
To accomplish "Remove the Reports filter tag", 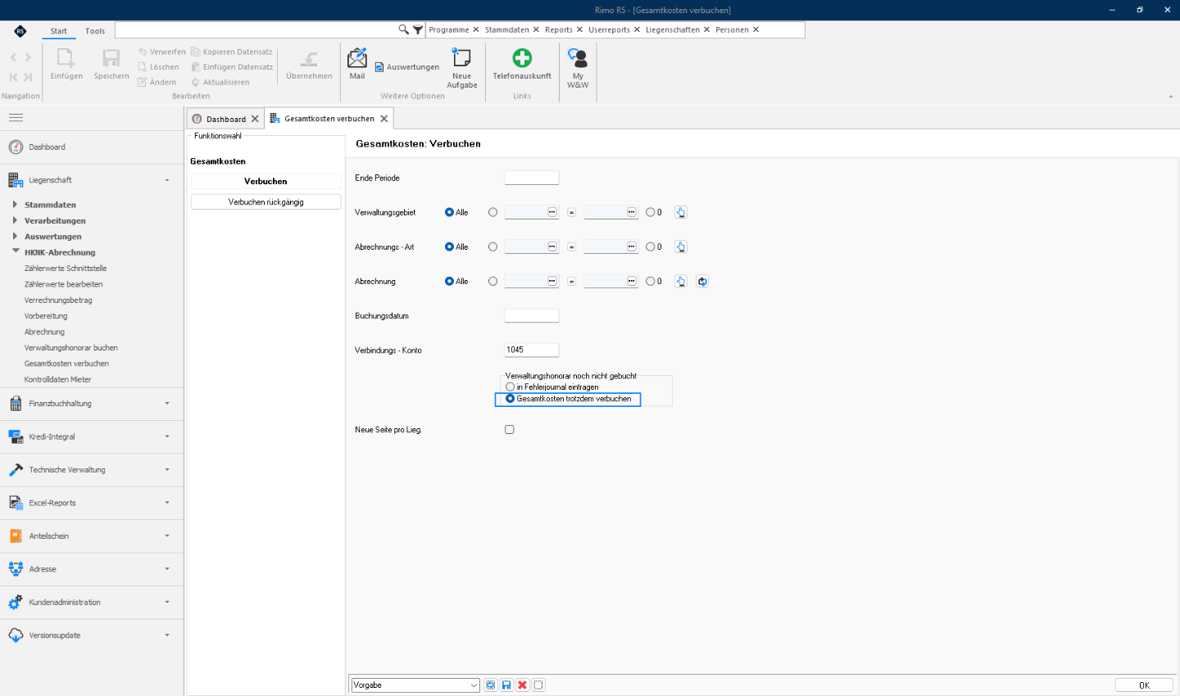I will 579,29.
